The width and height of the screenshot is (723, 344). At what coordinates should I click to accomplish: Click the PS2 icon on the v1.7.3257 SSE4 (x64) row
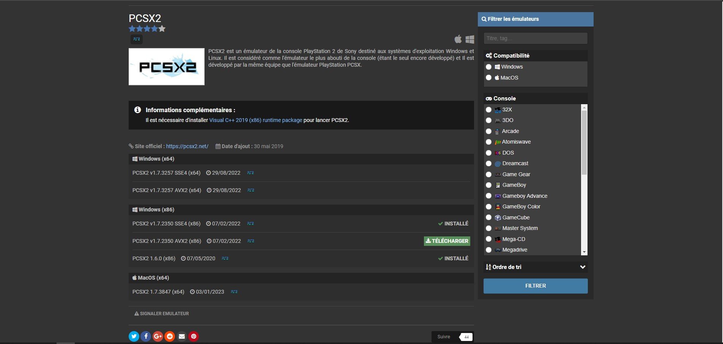tap(250, 173)
